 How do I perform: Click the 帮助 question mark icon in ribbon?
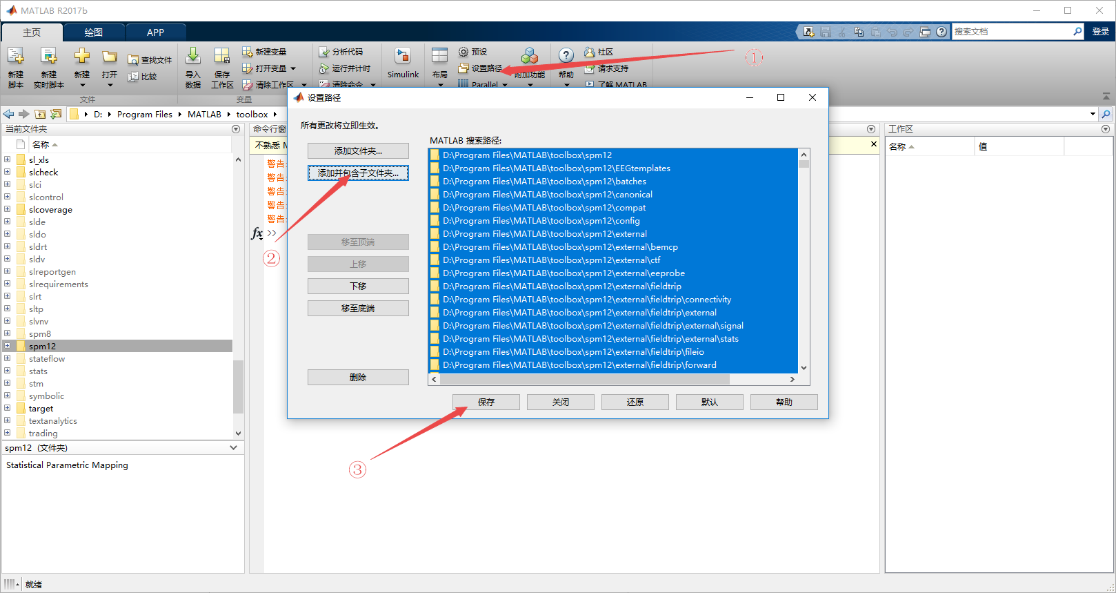point(566,56)
